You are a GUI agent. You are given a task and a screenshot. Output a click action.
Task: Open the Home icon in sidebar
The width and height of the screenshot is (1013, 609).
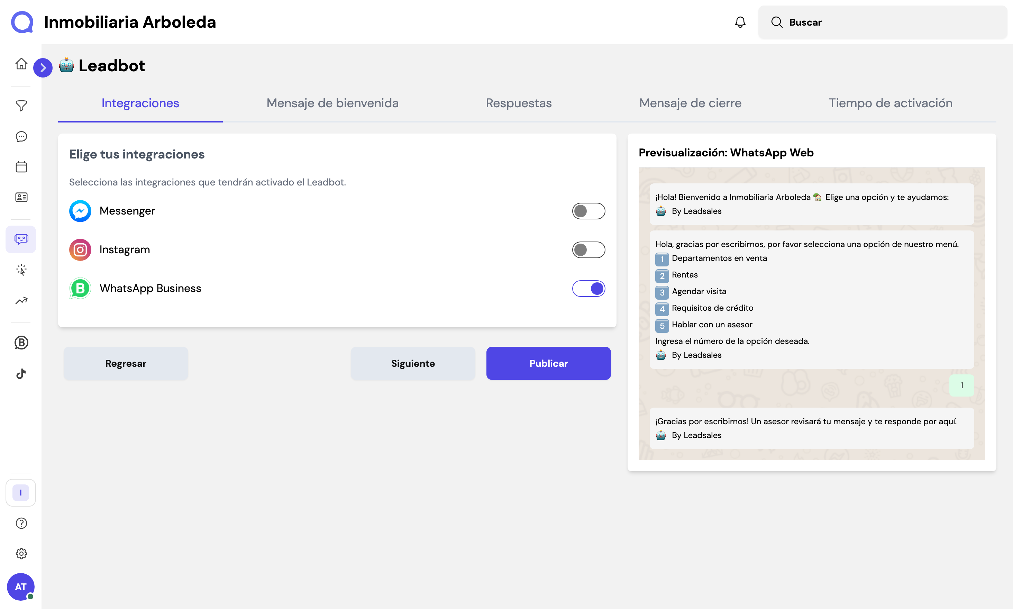21,64
